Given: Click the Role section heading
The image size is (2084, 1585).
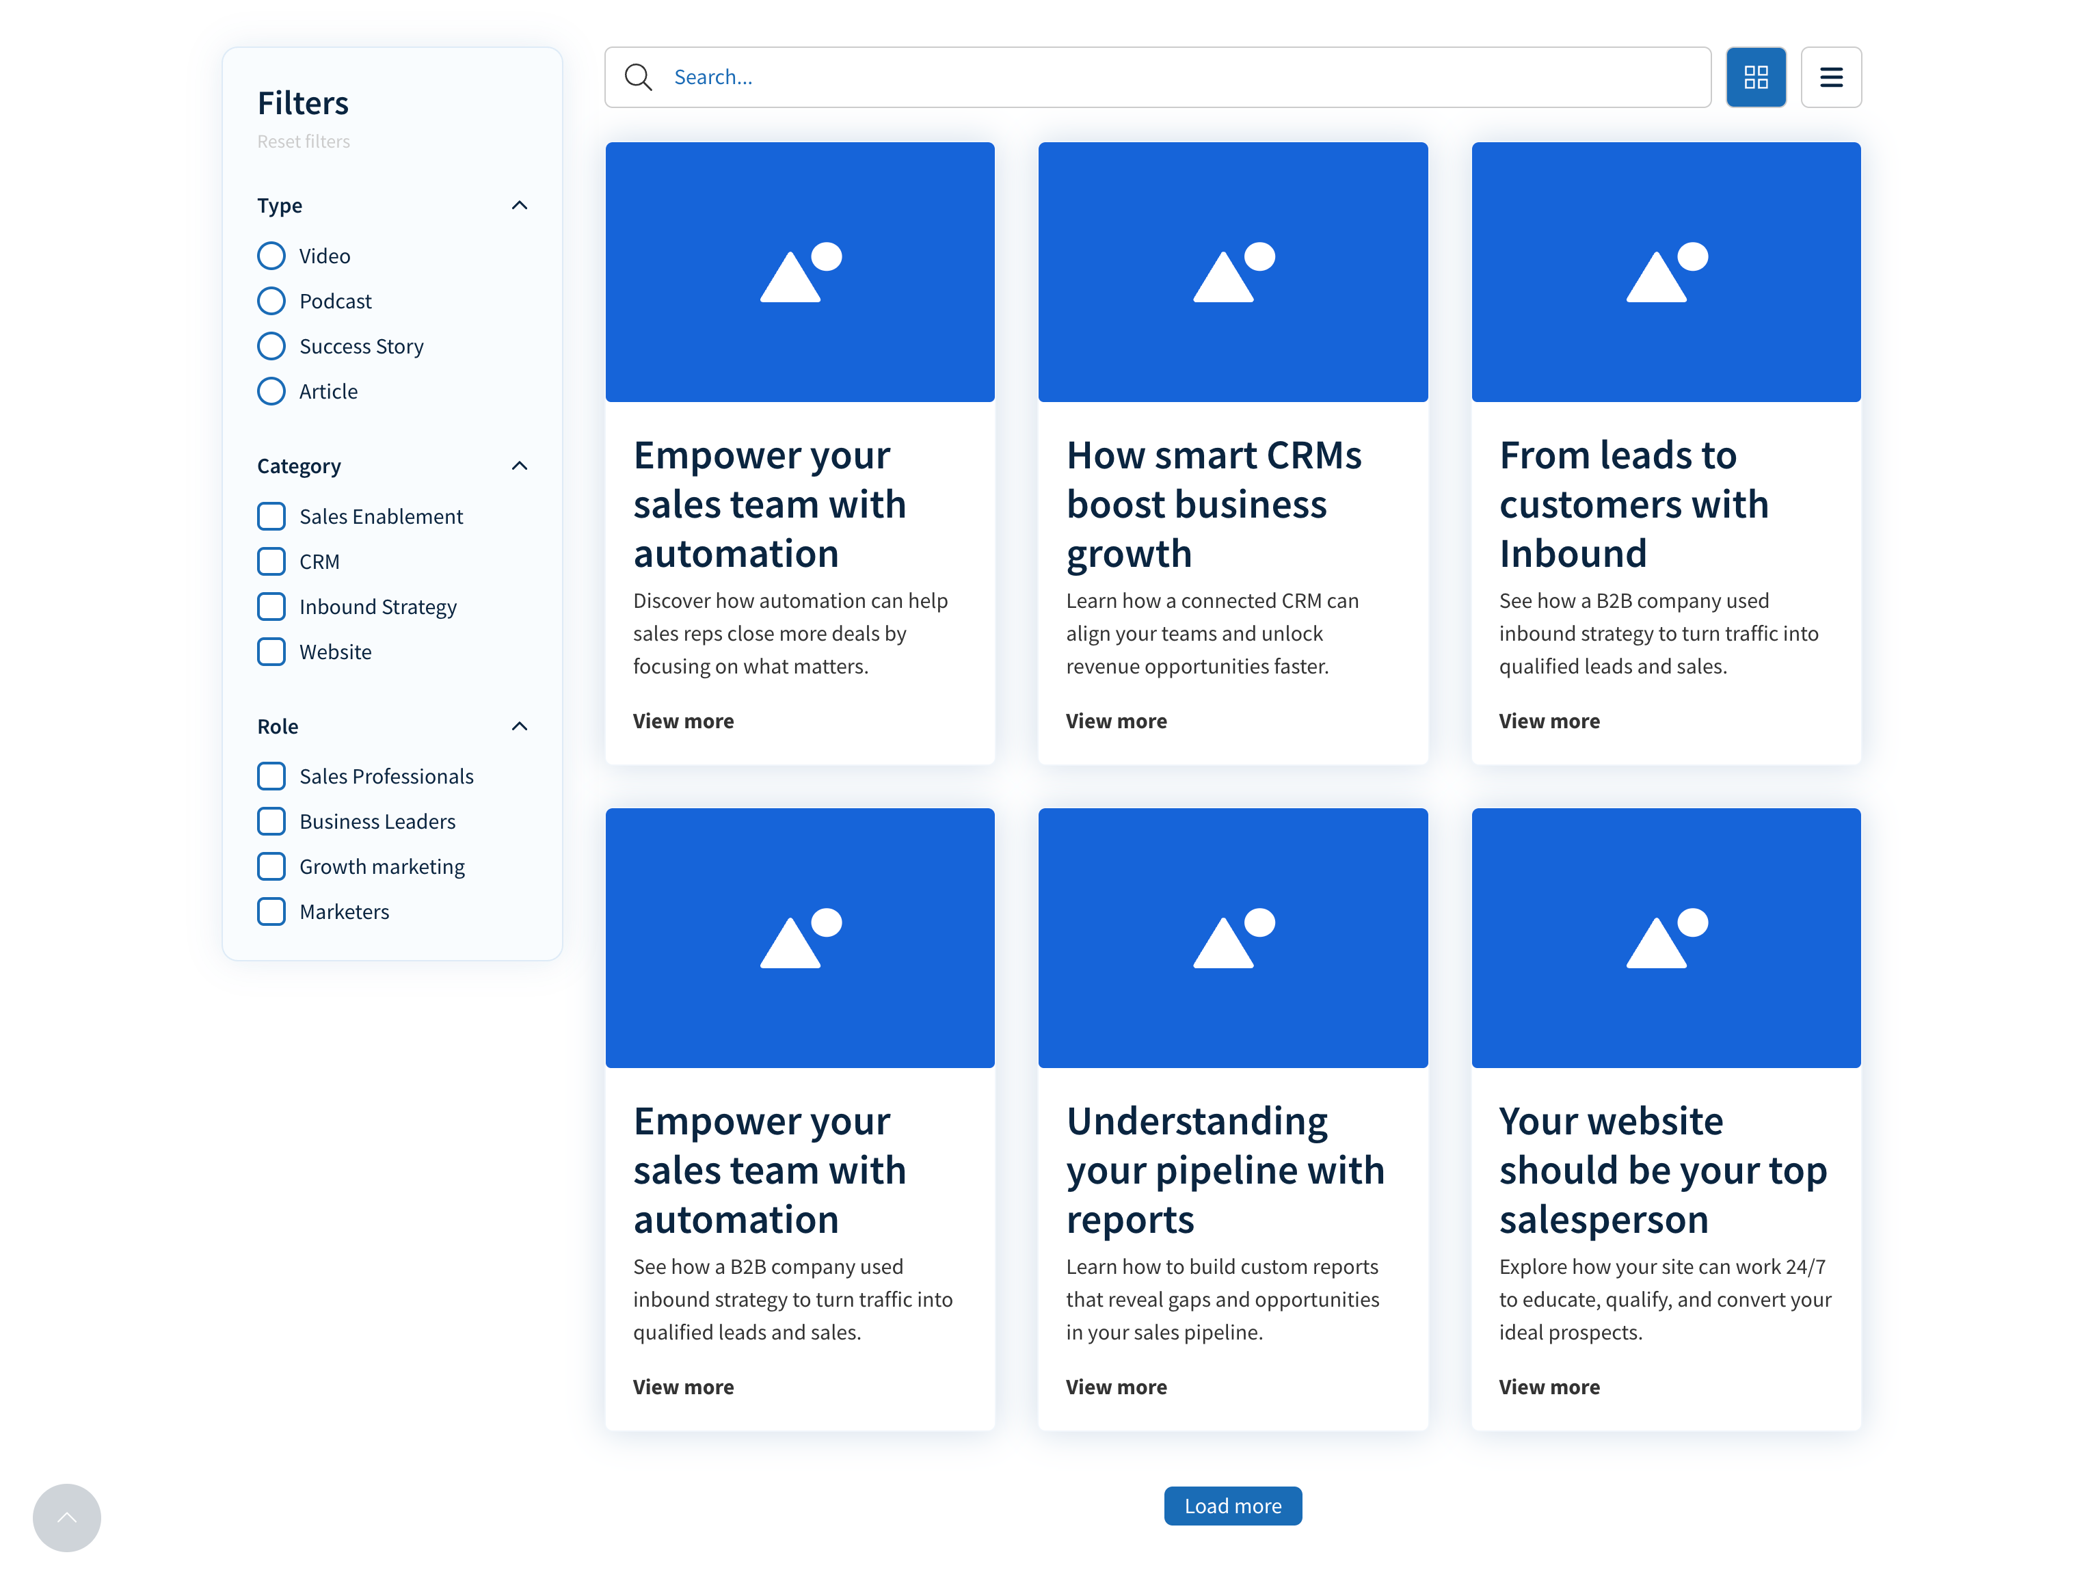Looking at the screenshot, I should [x=278, y=726].
